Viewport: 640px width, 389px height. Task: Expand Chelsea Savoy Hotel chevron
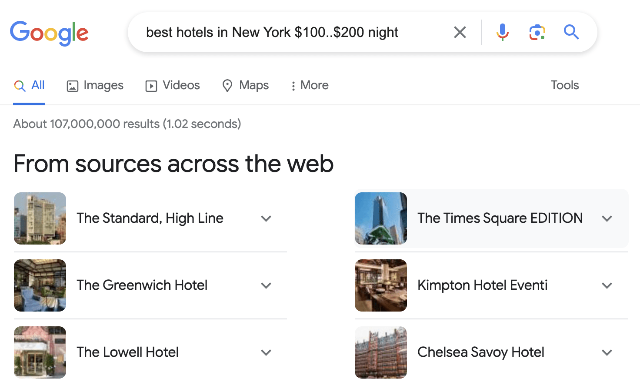[x=607, y=352]
